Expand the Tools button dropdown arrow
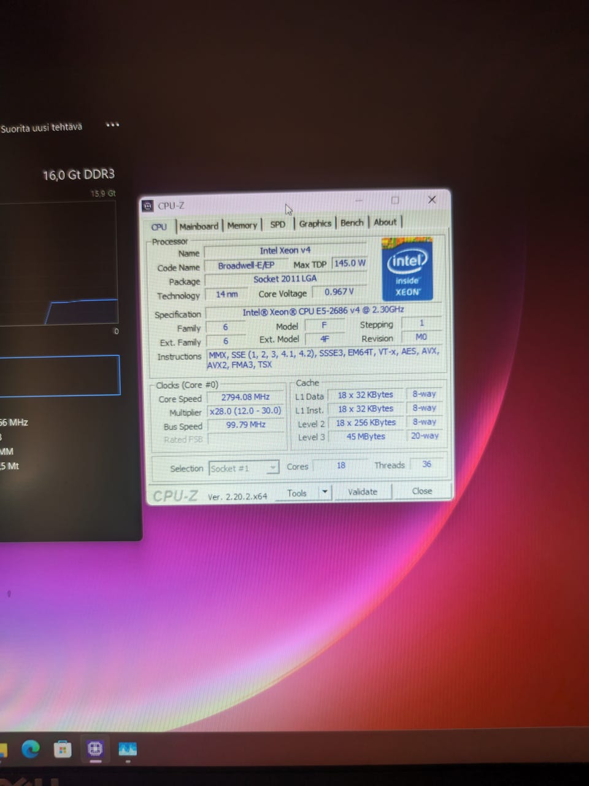This screenshot has height=786, width=589. pyautogui.click(x=325, y=492)
